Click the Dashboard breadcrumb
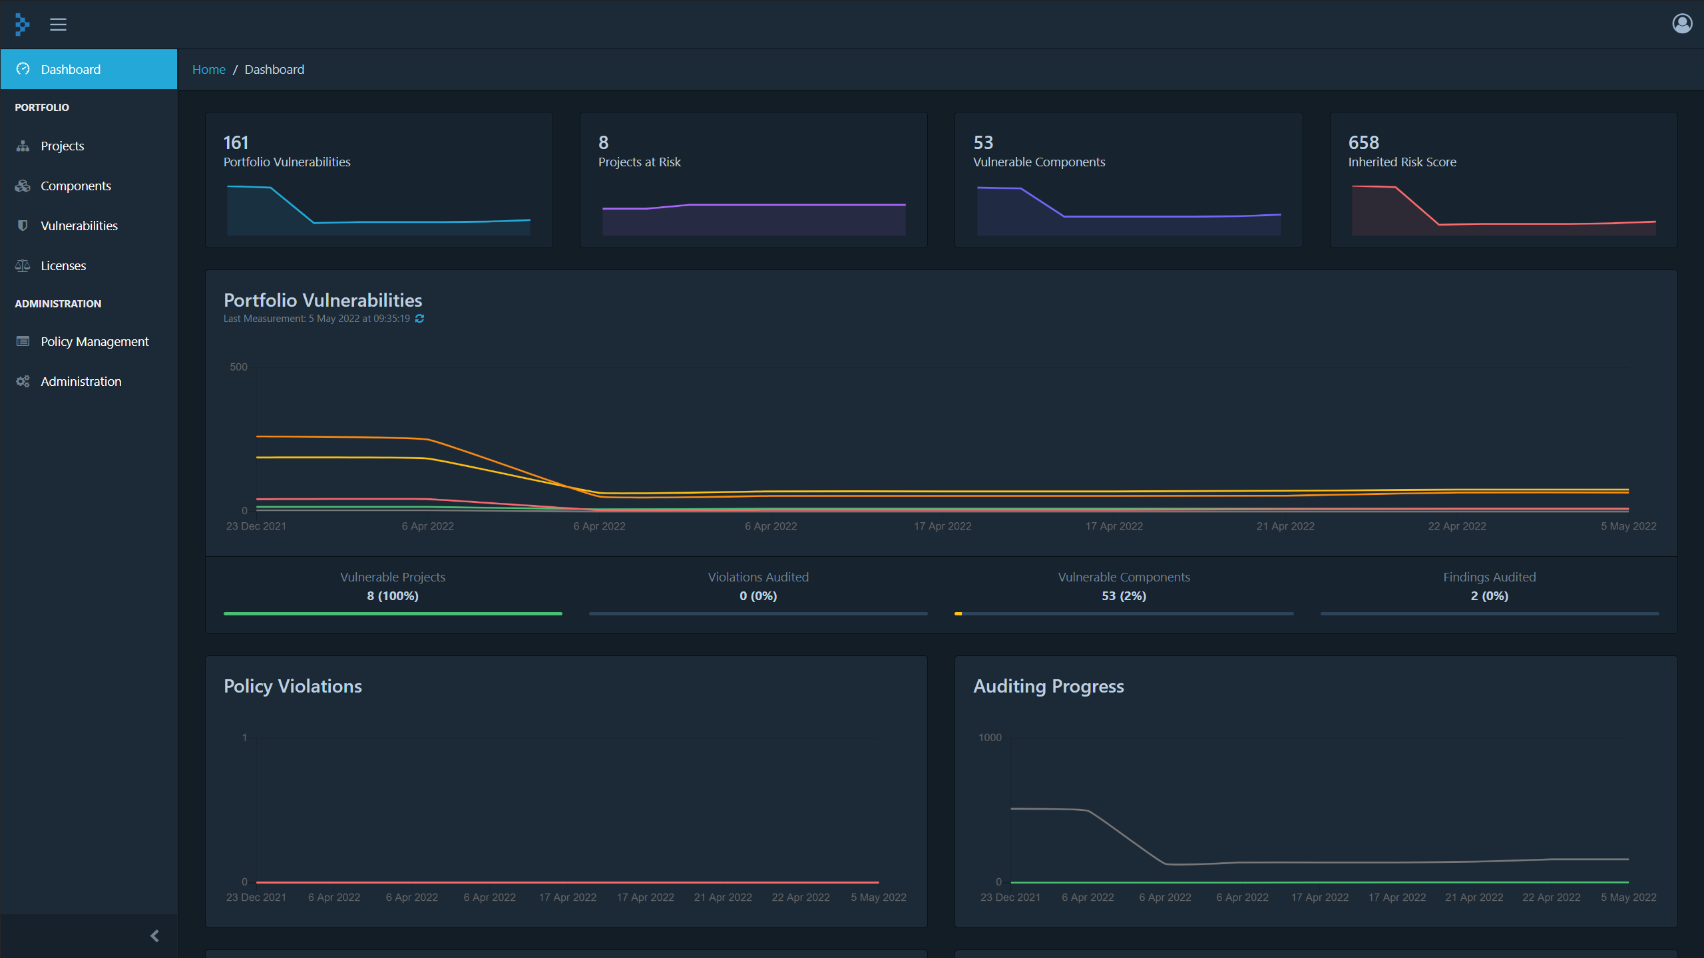This screenshot has height=958, width=1704. pos(274,69)
